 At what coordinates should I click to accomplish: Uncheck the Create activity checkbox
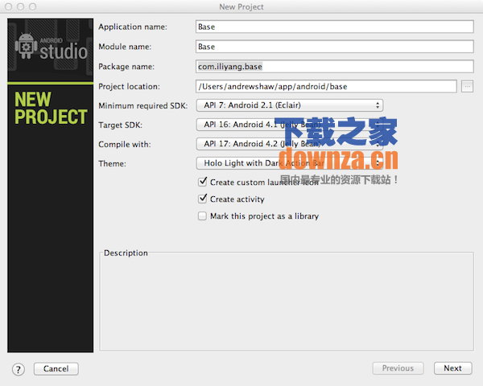point(202,199)
